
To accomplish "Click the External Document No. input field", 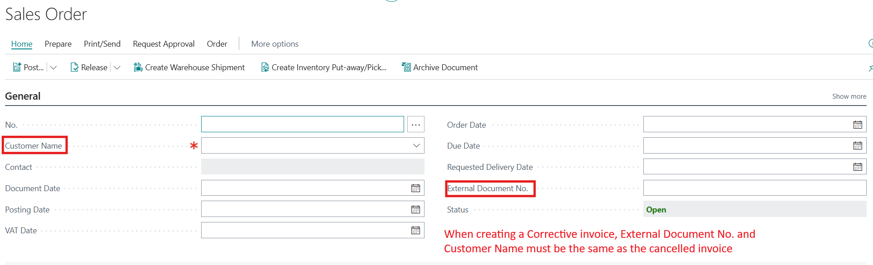I will (x=755, y=188).
